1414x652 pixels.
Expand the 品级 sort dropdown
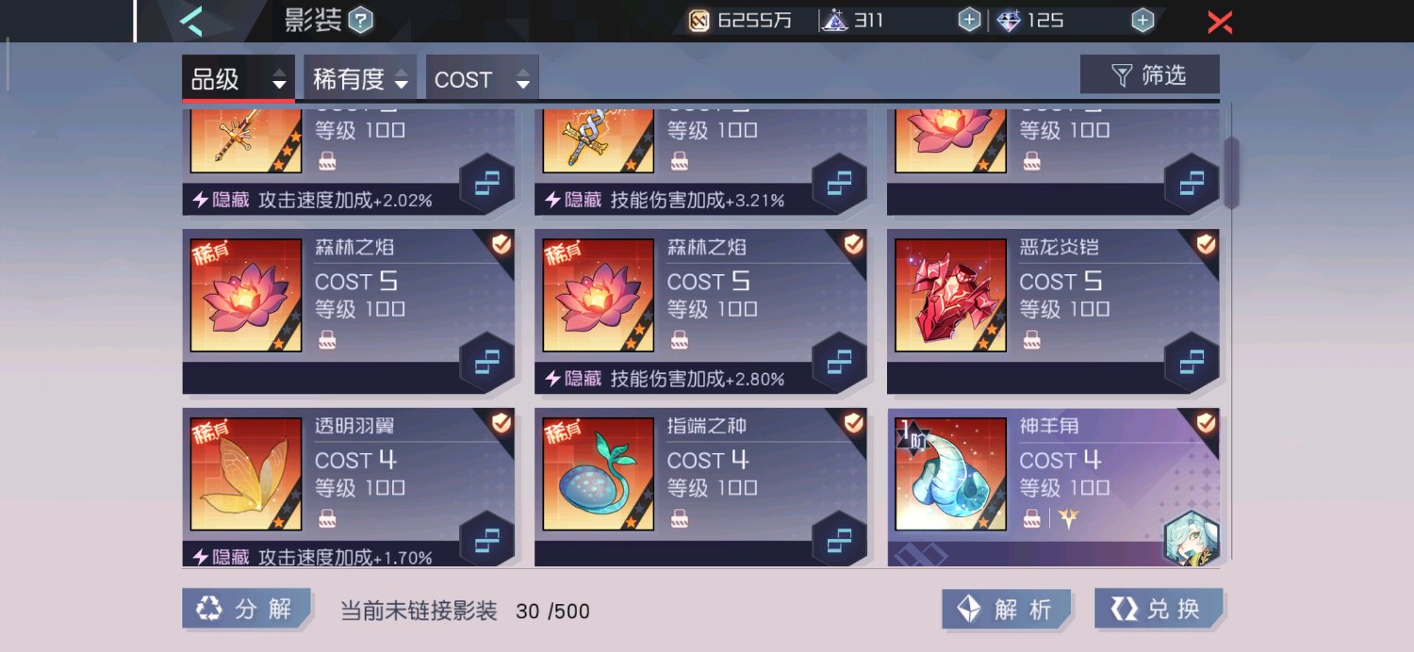238,78
